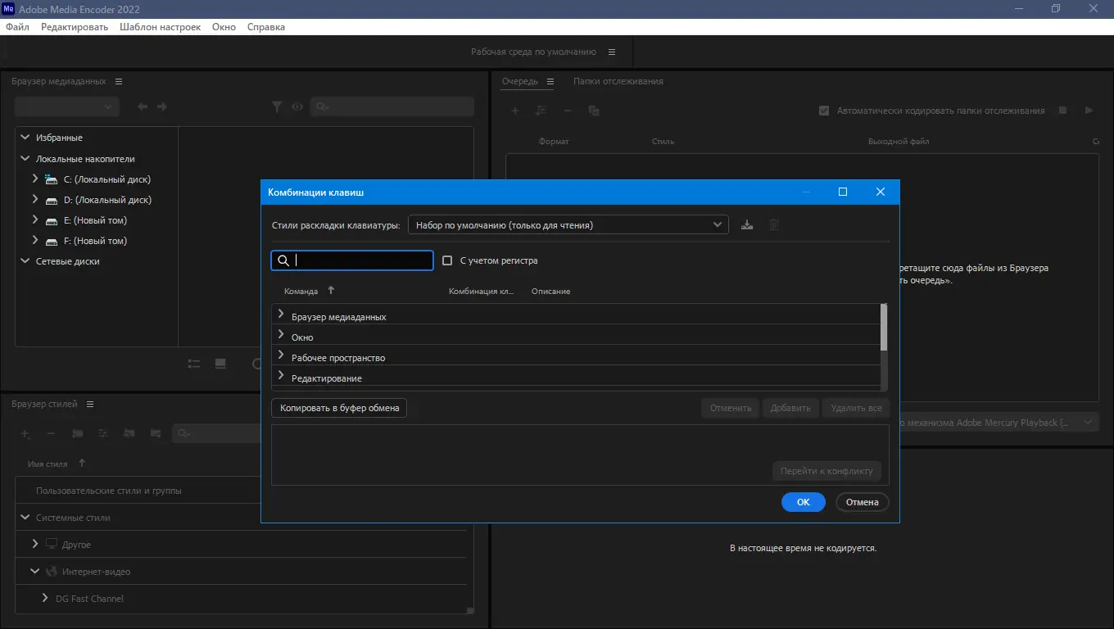
Task: Open the Окно menu in the menu bar
Action: pyautogui.click(x=224, y=27)
